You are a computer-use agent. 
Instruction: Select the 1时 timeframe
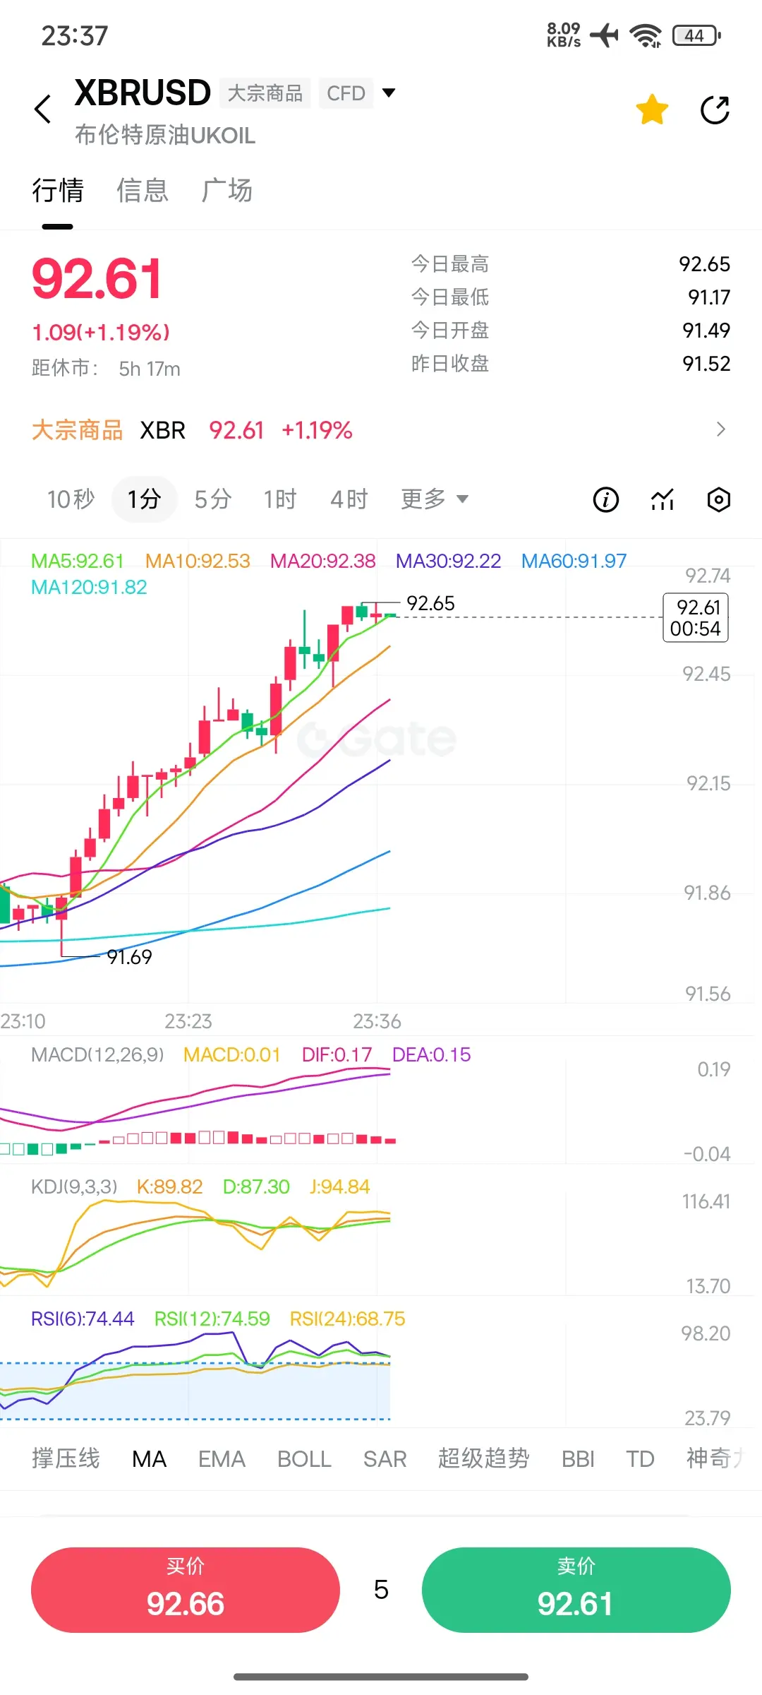coord(280,499)
